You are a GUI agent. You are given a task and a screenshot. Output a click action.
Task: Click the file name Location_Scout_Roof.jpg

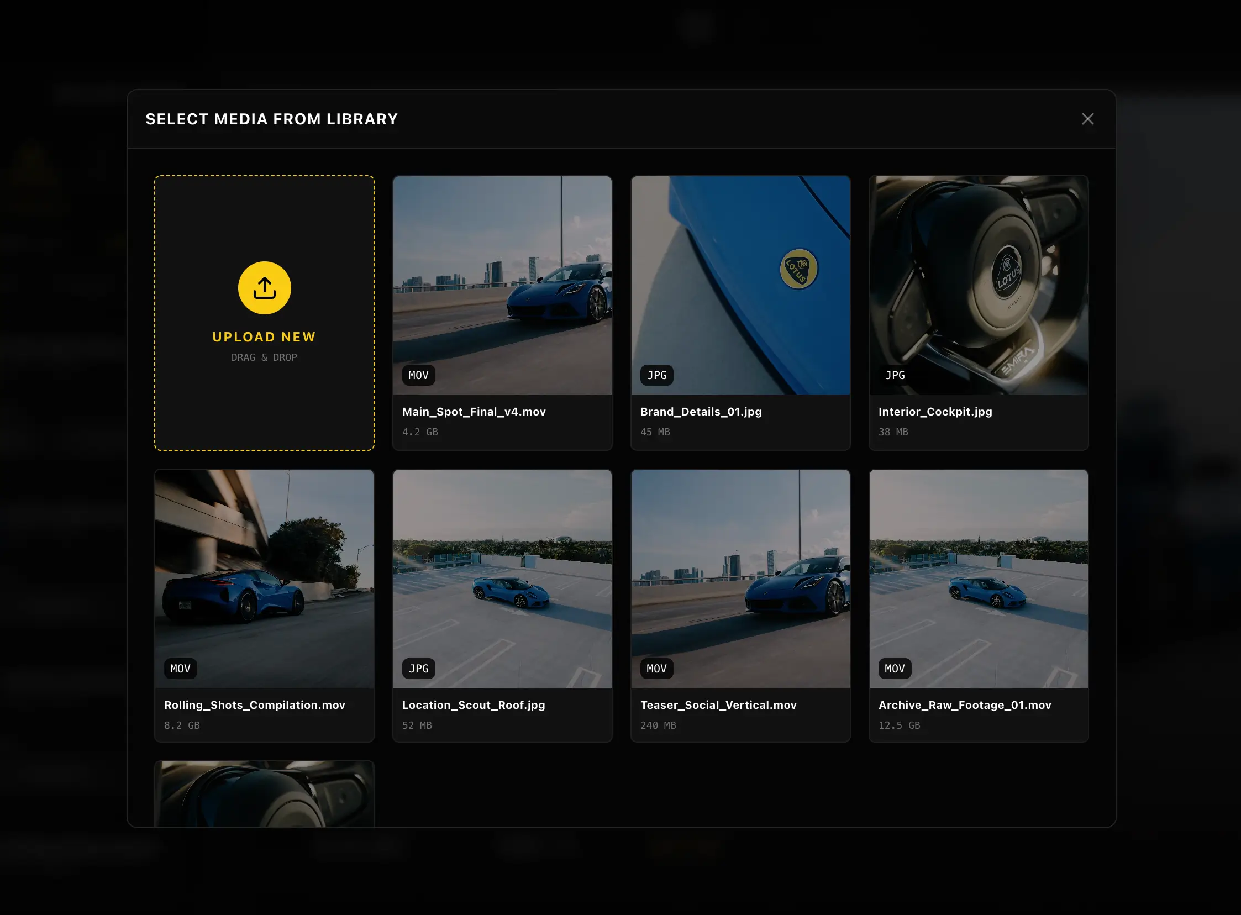(474, 705)
